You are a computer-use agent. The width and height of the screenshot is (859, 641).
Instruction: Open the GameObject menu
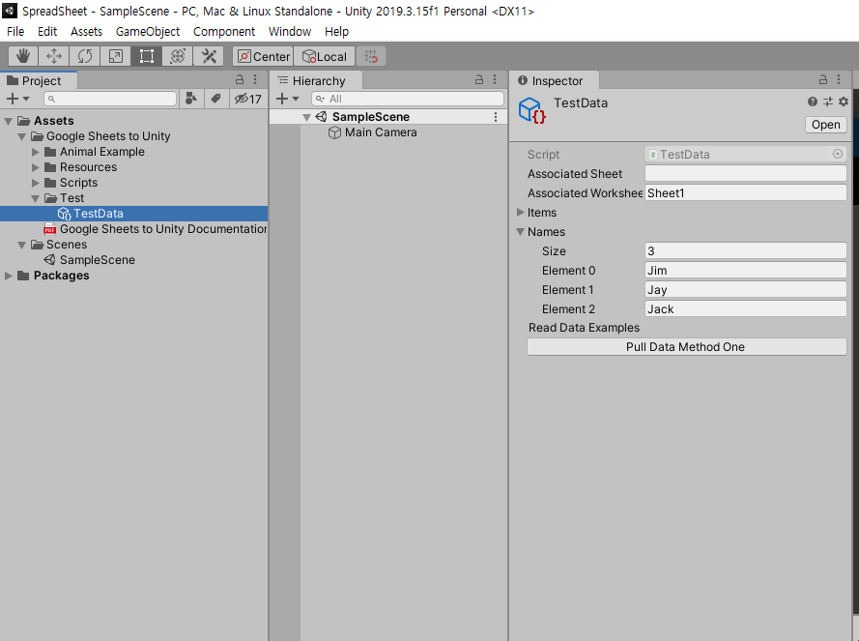point(148,31)
